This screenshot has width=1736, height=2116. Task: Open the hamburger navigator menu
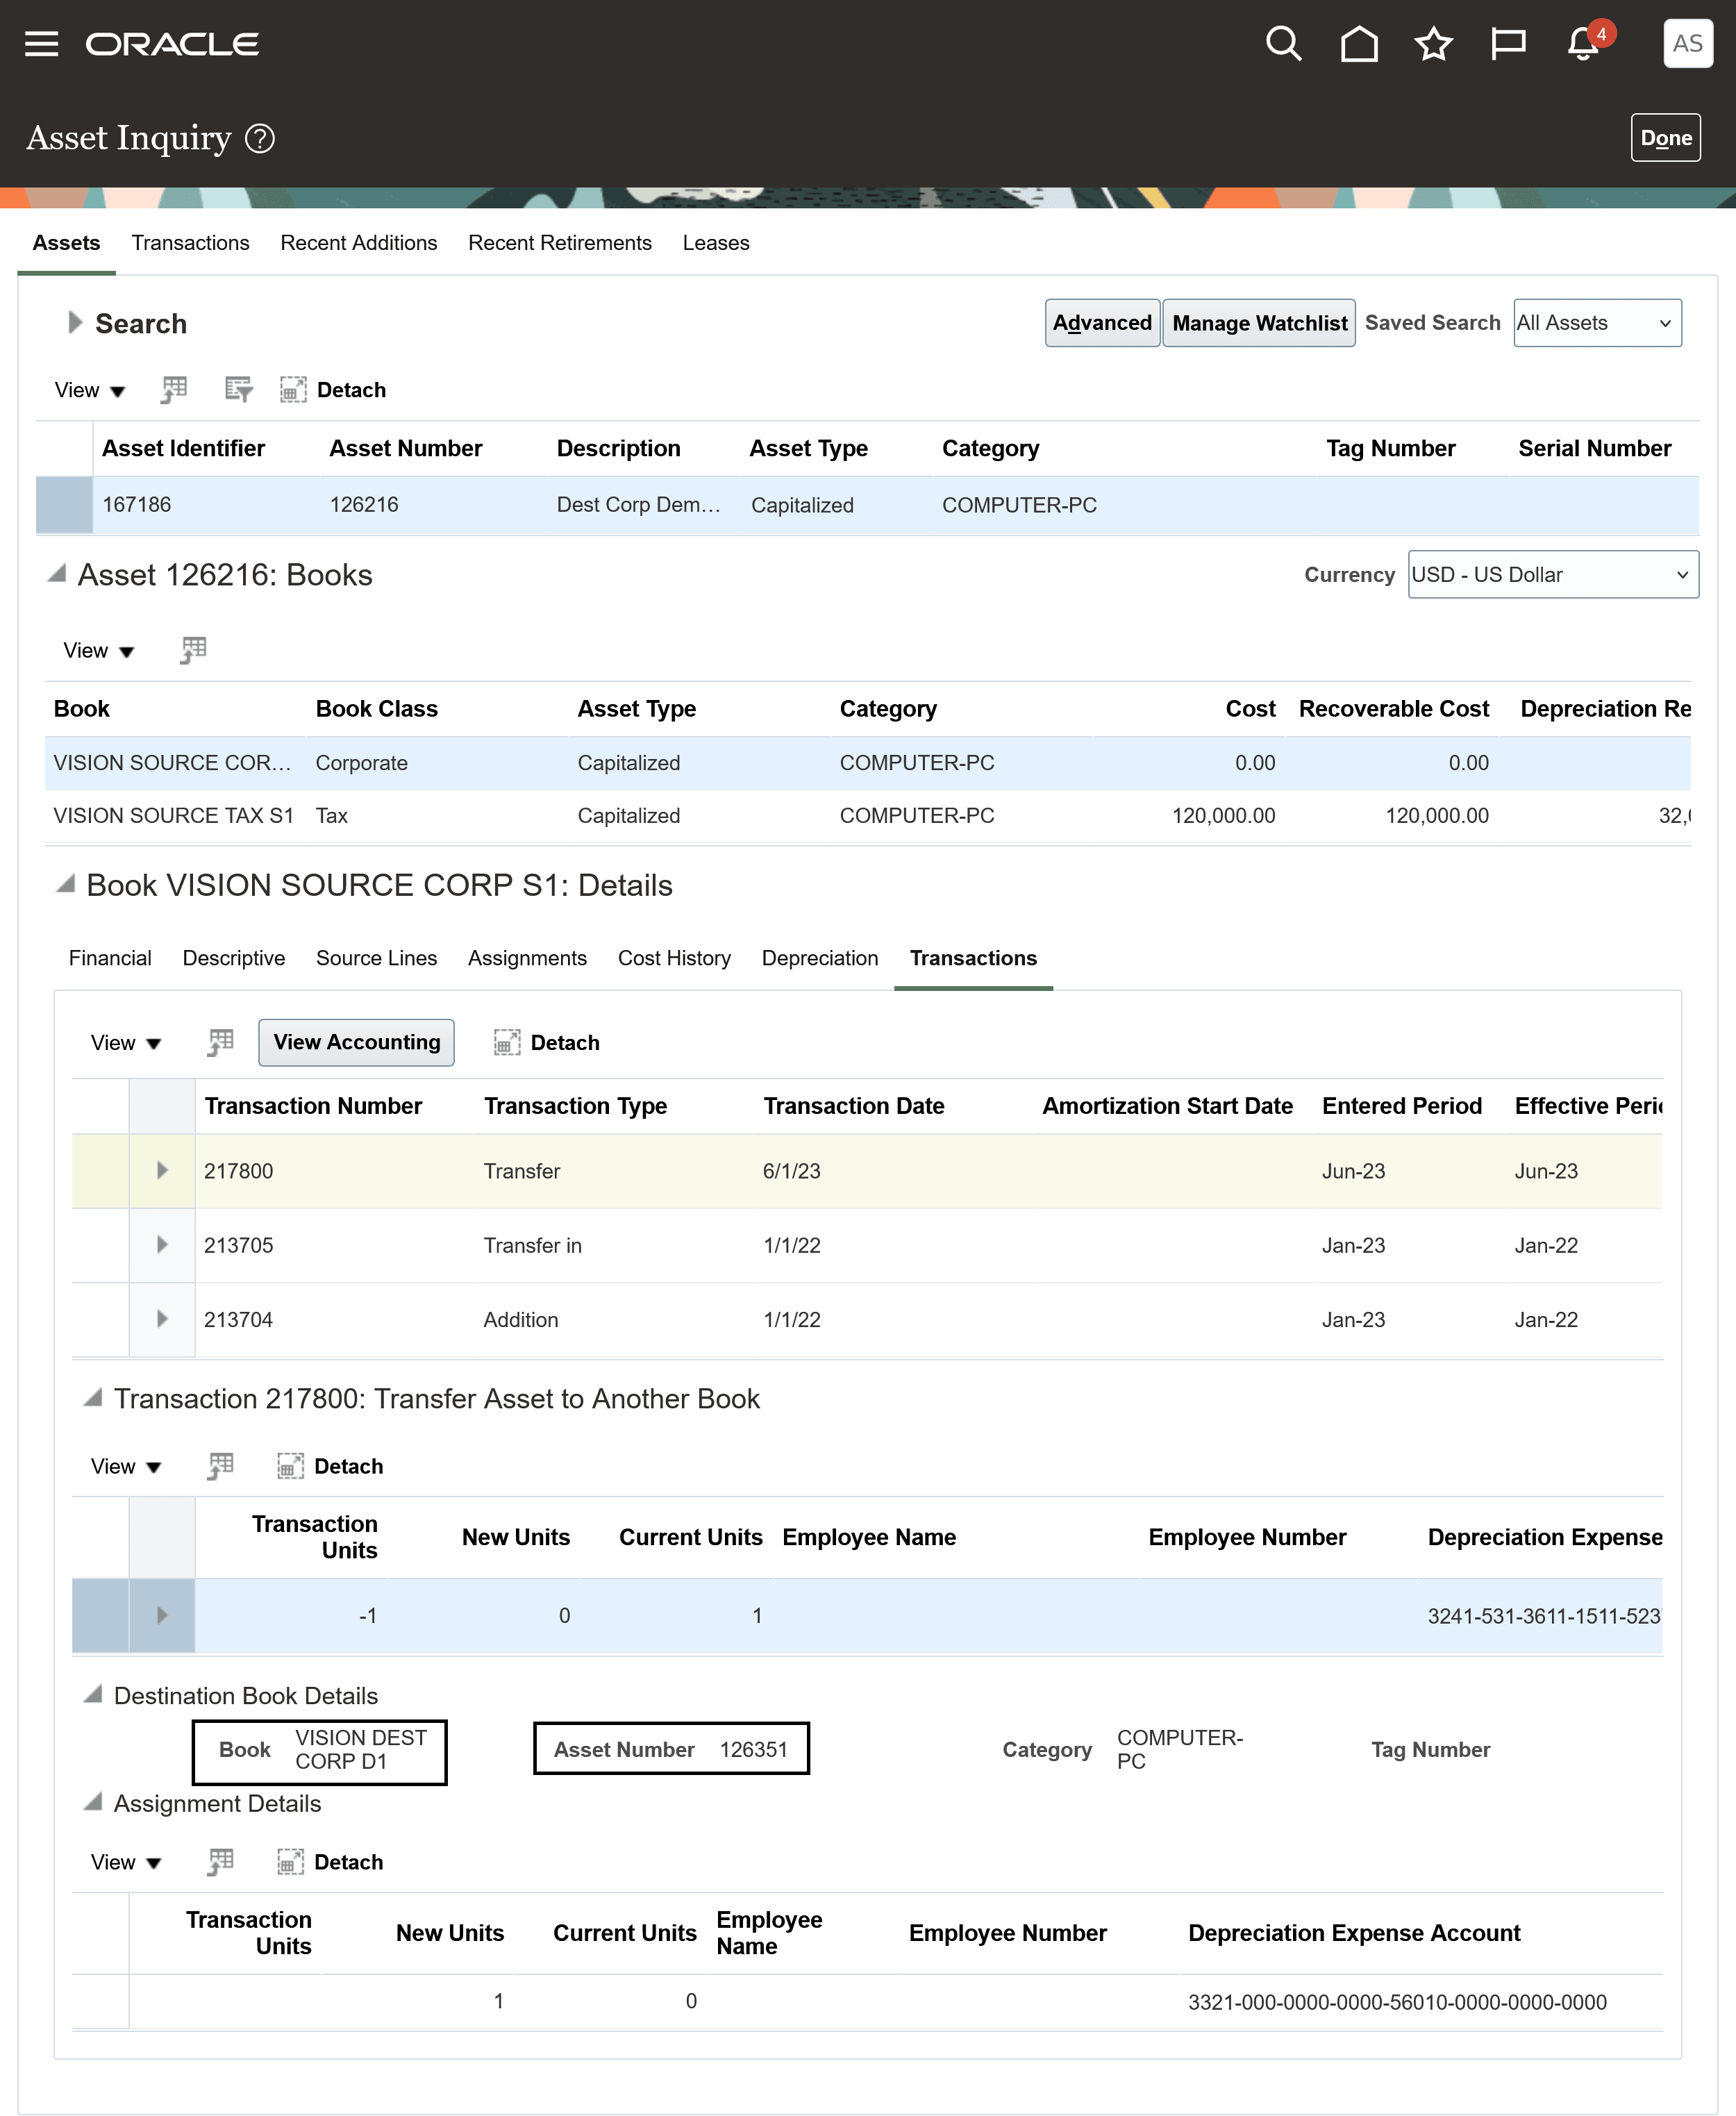tap(41, 44)
